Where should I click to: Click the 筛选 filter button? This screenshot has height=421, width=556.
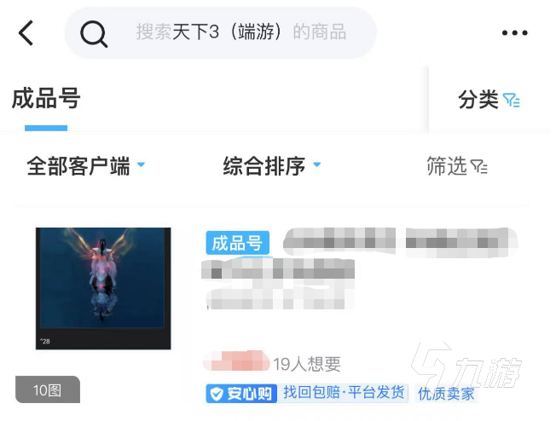pos(457,166)
